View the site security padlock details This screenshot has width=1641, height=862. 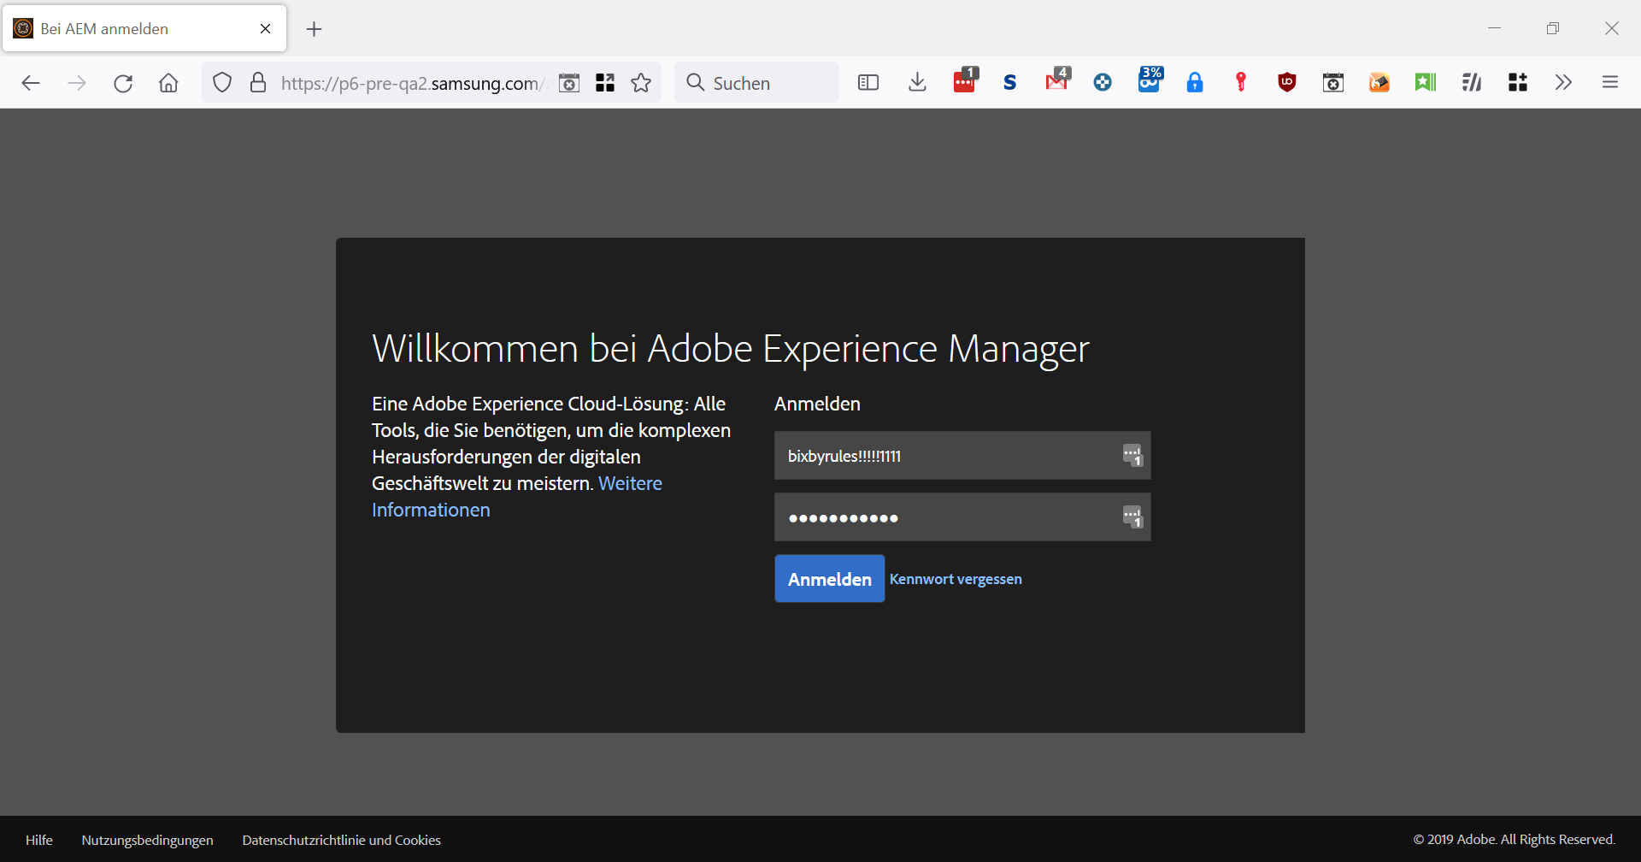tap(258, 83)
